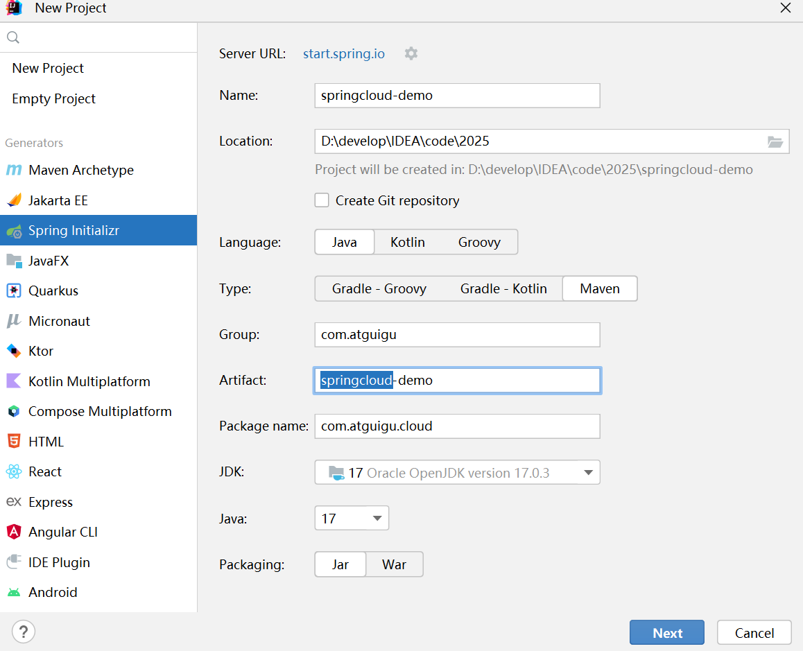803x651 pixels.
Task: Choose Maven Archetype generator entry
Action: click(98, 170)
